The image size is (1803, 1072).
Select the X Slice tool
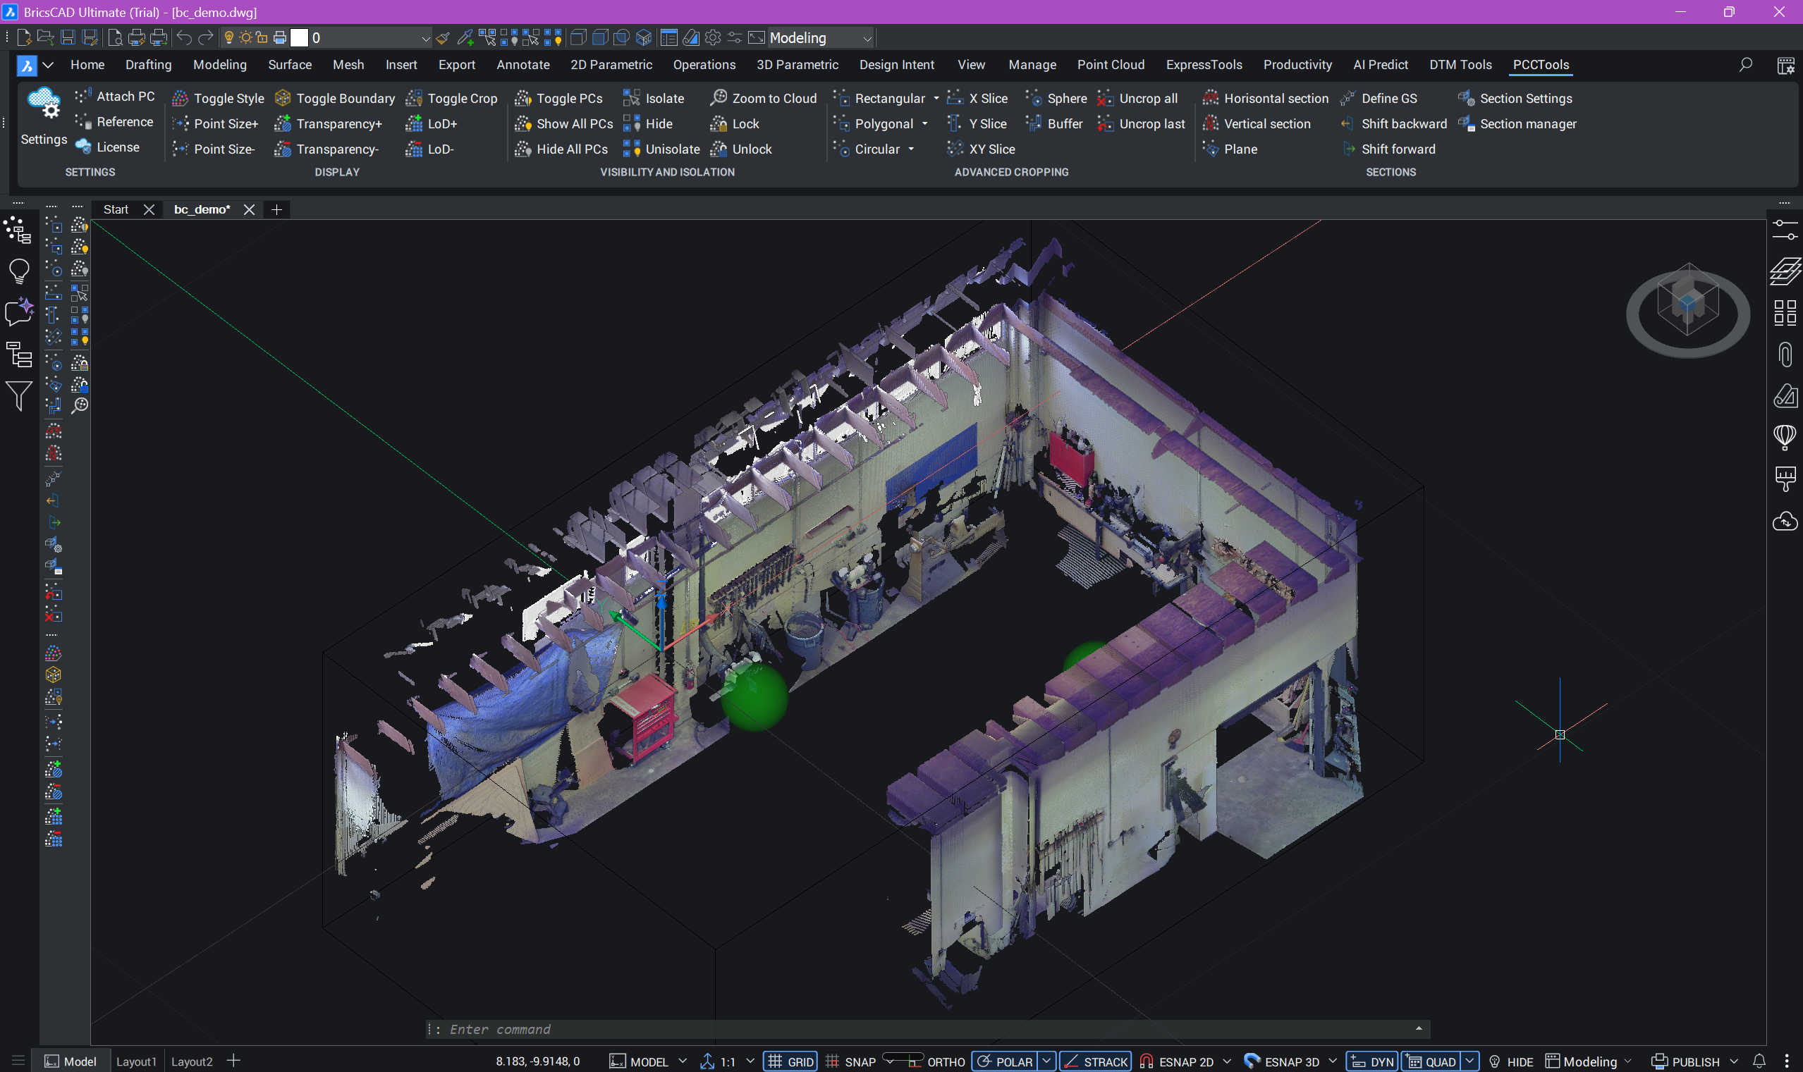click(x=977, y=98)
